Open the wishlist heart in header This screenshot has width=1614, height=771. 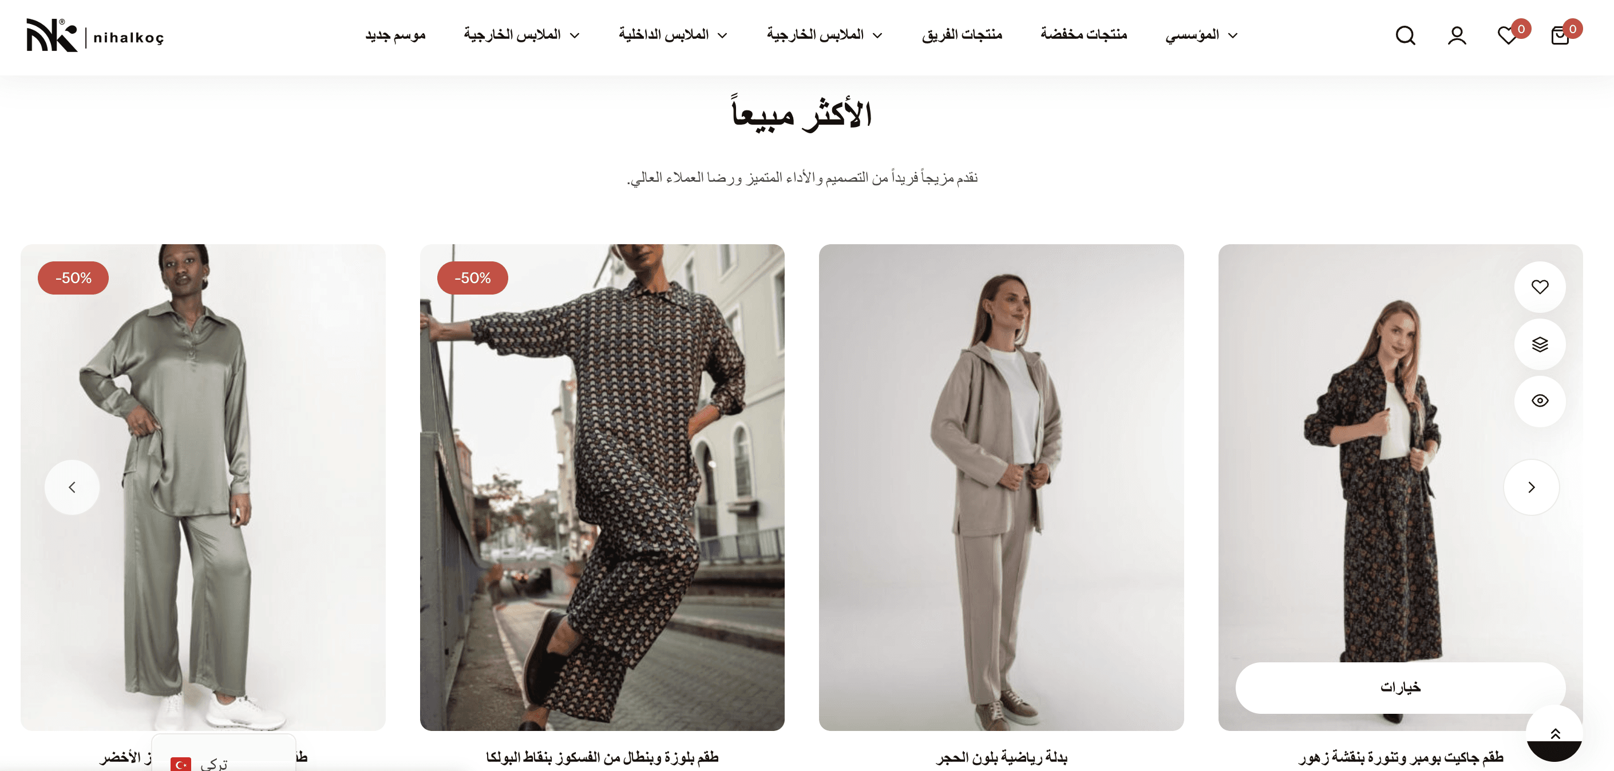point(1508,35)
